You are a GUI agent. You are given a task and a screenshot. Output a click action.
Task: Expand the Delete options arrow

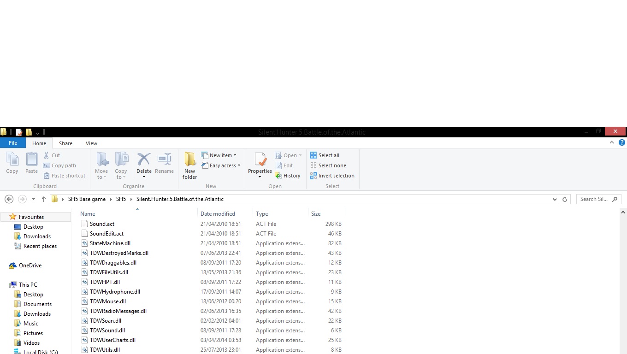coord(144,177)
